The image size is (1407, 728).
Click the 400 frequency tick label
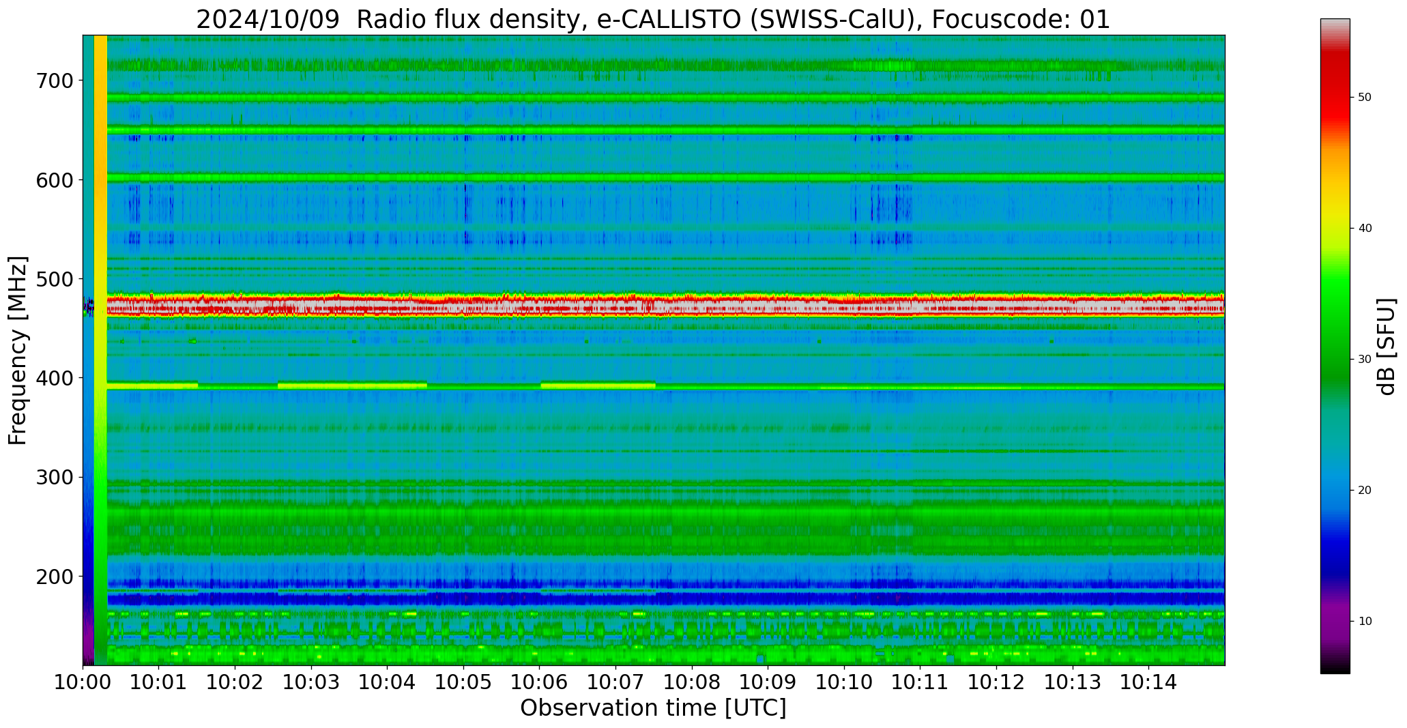53,378
